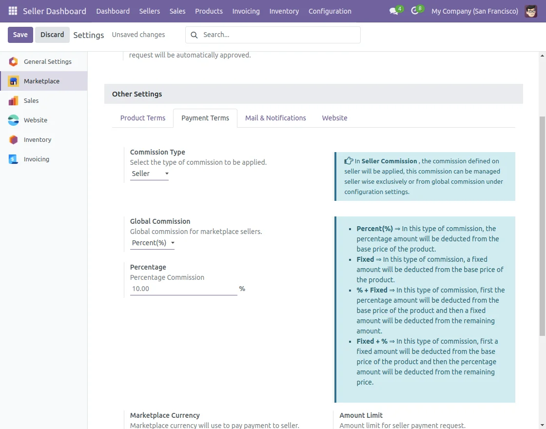The image size is (546, 429).
Task: Click the Percentage Commission input field
Action: [183, 289]
